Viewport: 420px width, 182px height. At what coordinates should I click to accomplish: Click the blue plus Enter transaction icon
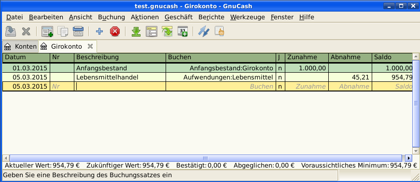[x=99, y=31]
